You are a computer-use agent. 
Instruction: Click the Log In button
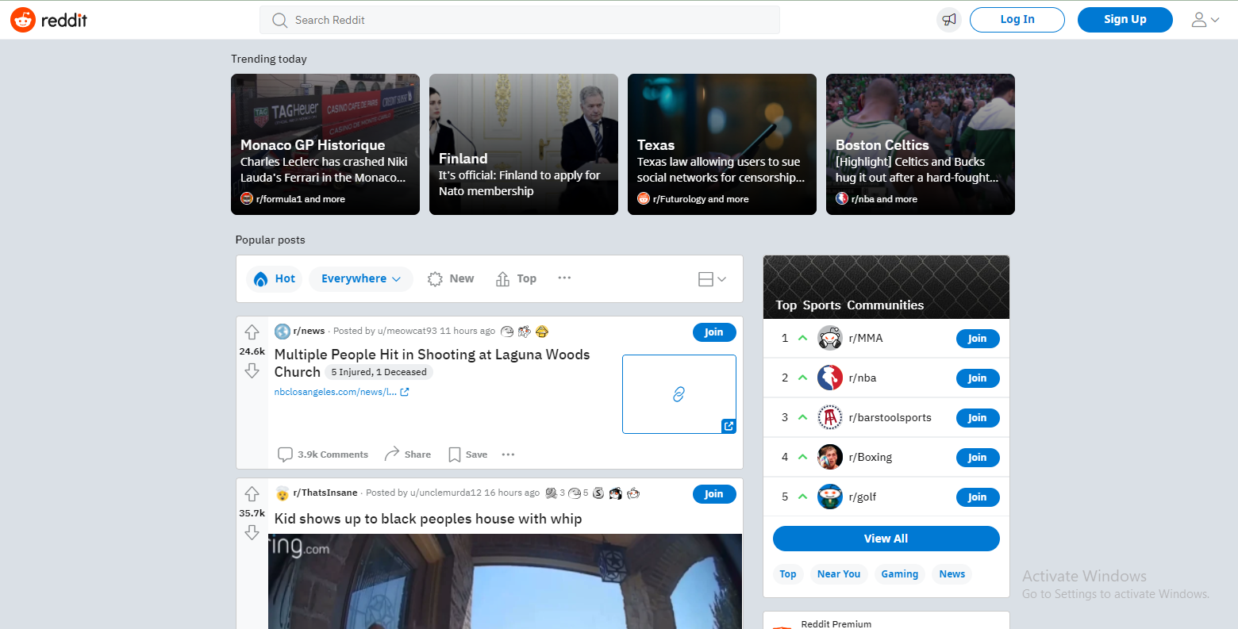pyautogui.click(x=1017, y=20)
